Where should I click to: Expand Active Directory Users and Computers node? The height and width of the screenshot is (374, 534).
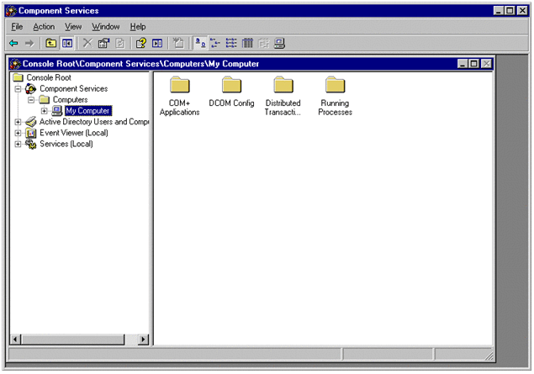[x=19, y=122]
